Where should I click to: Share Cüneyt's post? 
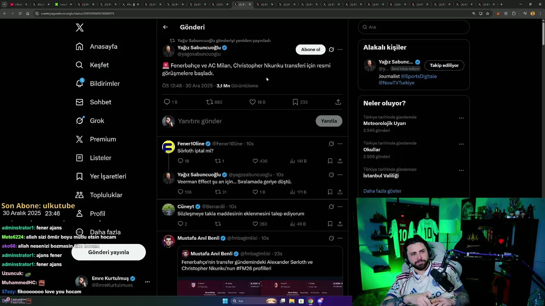click(340, 224)
